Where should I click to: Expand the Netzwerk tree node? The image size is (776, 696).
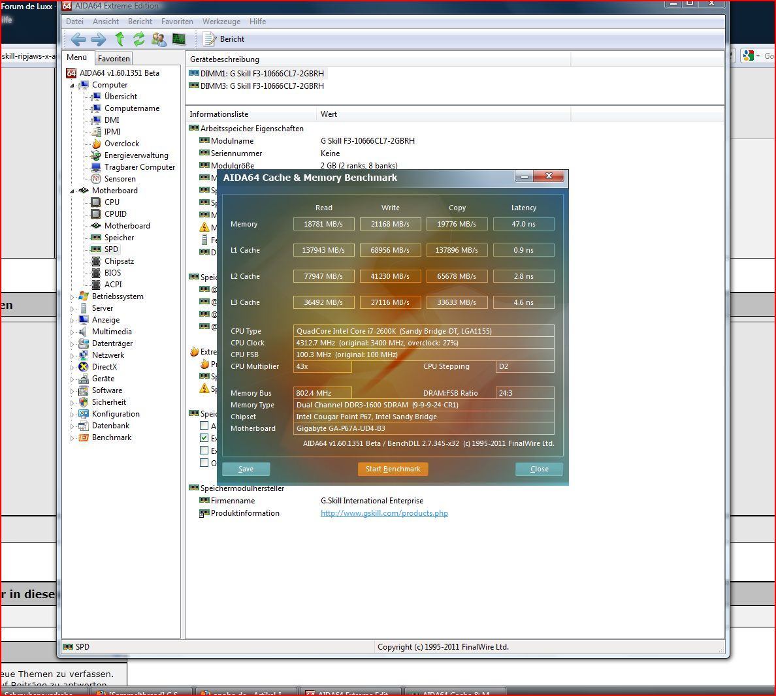(73, 356)
